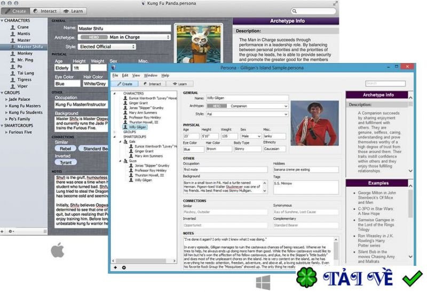Select Mr. Ping character in sidebar
The height and width of the screenshot is (292, 427).
pyautogui.click(x=25, y=60)
